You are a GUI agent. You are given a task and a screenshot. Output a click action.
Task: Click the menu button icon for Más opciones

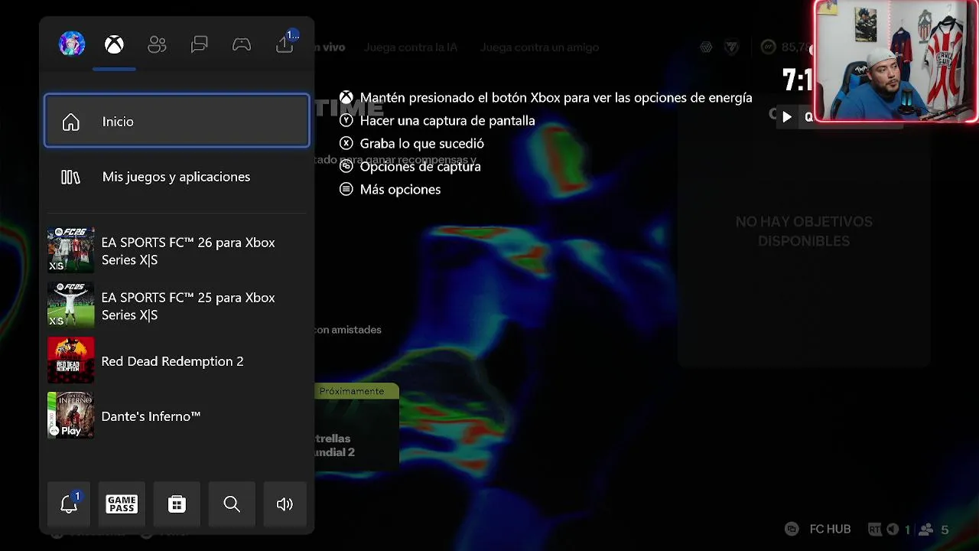[346, 190]
